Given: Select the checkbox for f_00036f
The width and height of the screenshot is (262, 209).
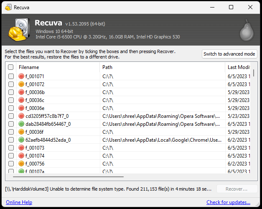Looking at the screenshot, I should pos(11,132).
